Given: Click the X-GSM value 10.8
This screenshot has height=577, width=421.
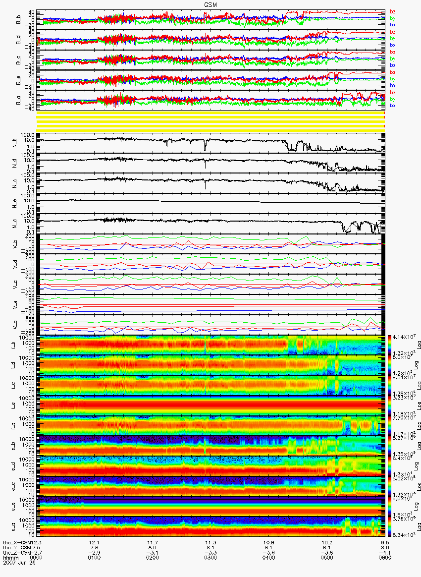Looking at the screenshot, I should tap(269, 543).
